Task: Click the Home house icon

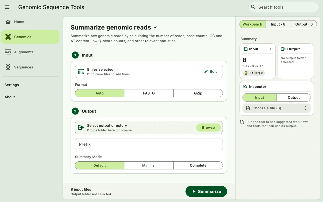Action: [8, 22]
